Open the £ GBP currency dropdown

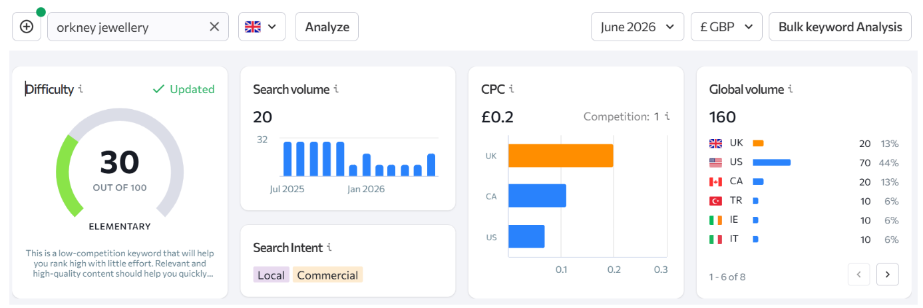(x=727, y=27)
